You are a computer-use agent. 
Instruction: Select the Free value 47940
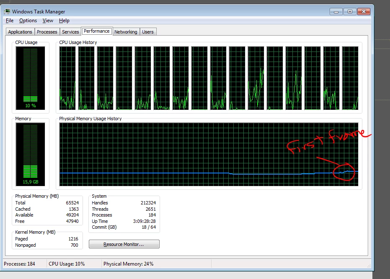[72, 221]
